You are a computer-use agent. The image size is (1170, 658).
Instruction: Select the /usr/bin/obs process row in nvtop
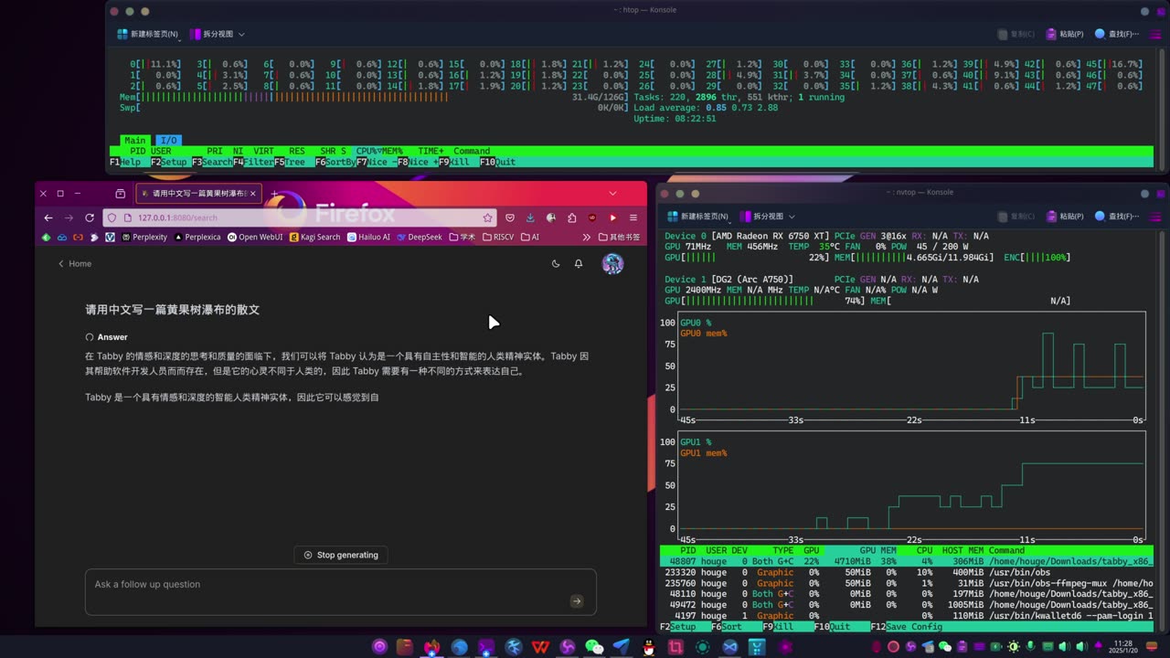pyautogui.click(x=907, y=572)
